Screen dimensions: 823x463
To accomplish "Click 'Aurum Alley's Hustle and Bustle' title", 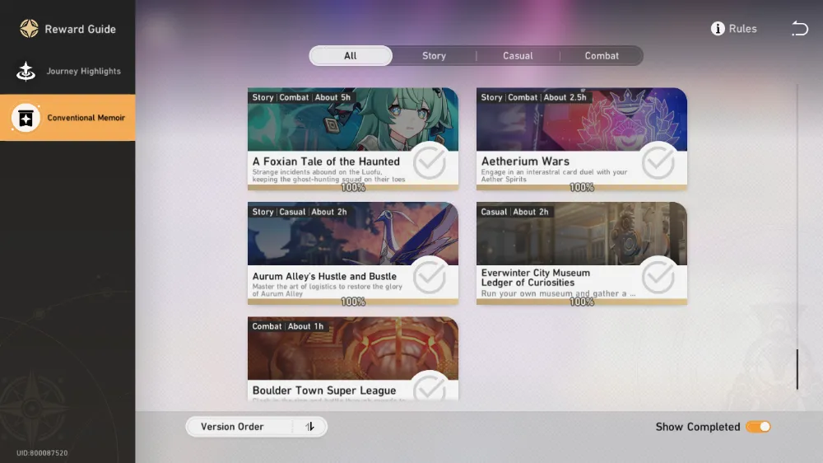I will pos(324,276).
